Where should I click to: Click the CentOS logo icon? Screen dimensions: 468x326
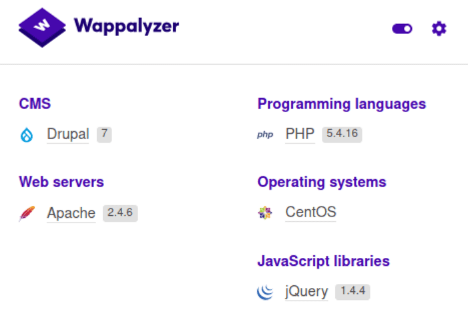pos(265,213)
